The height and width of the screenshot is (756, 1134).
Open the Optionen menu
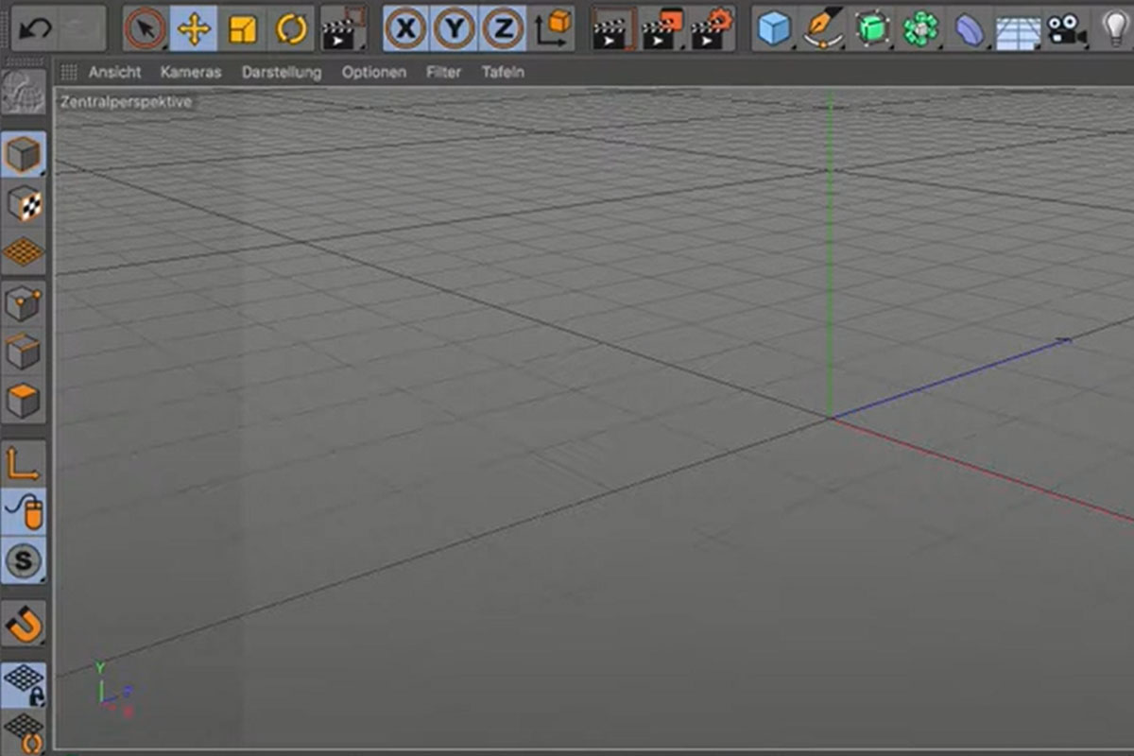coord(374,72)
